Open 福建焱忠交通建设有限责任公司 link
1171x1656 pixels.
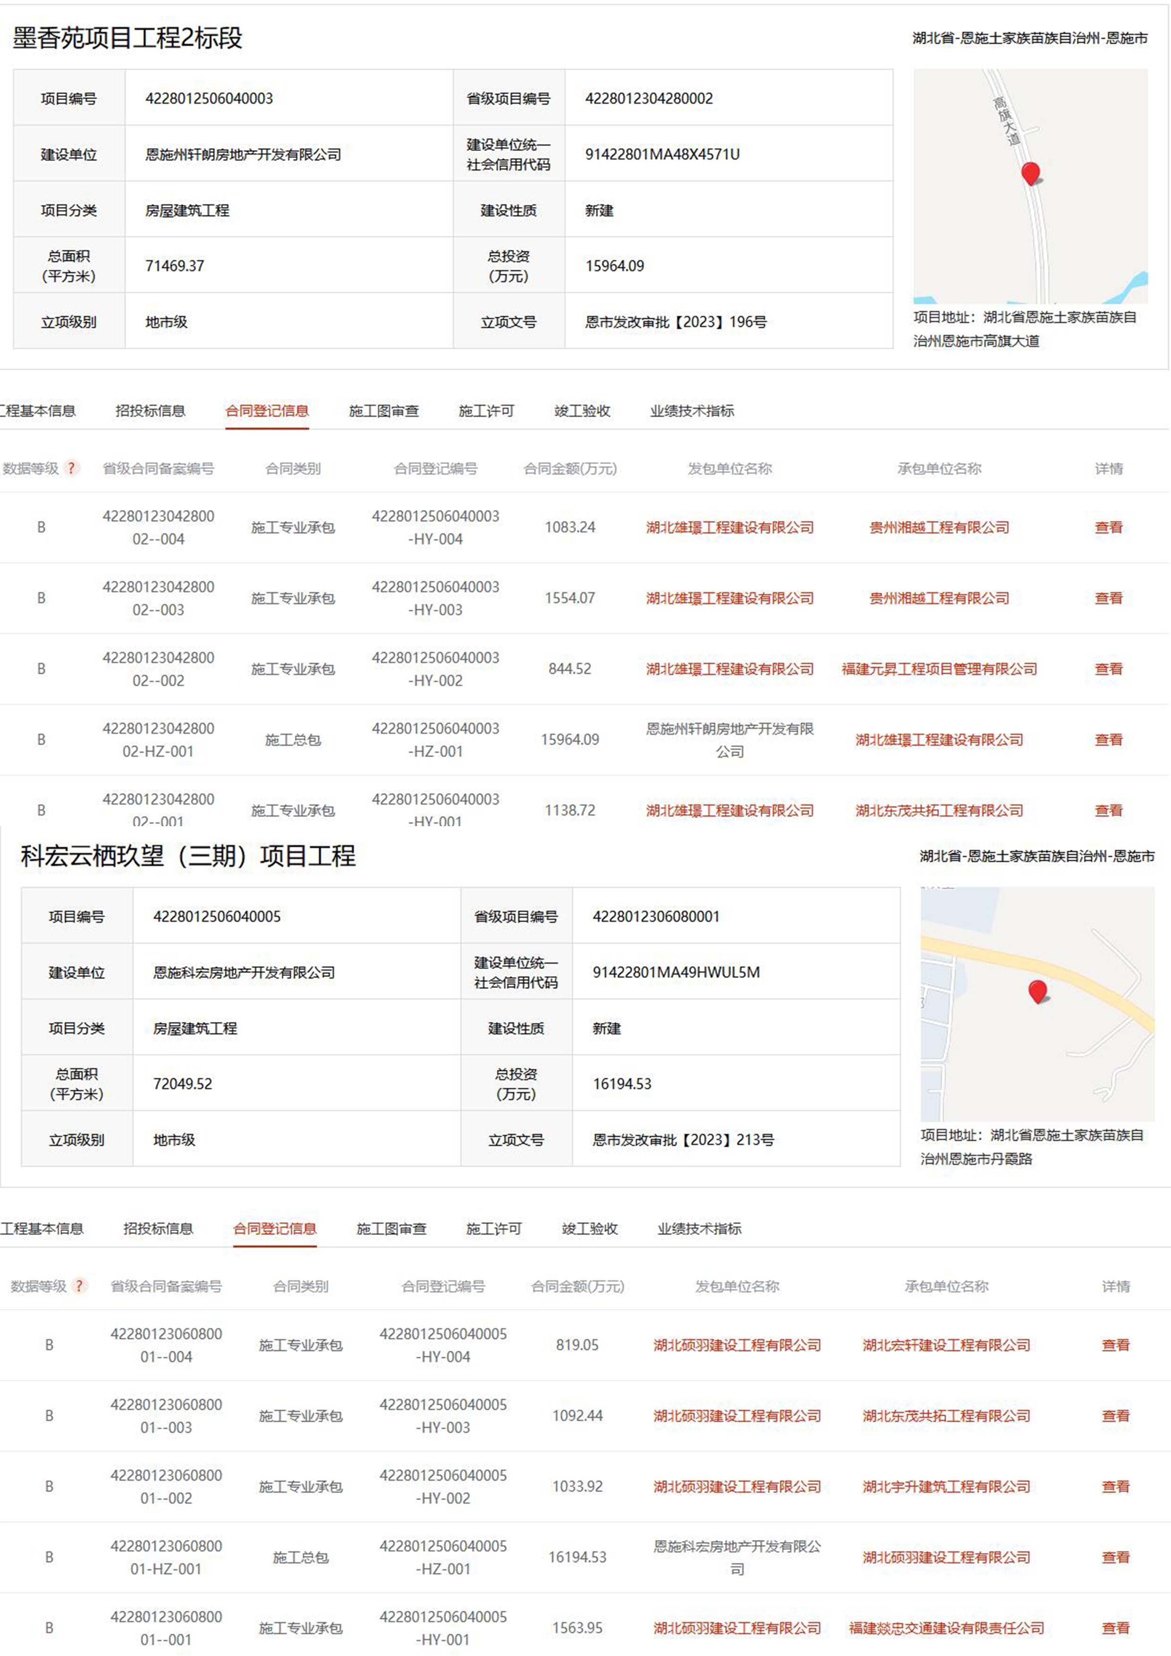click(946, 1628)
